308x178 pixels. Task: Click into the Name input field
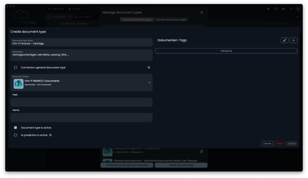point(82,117)
